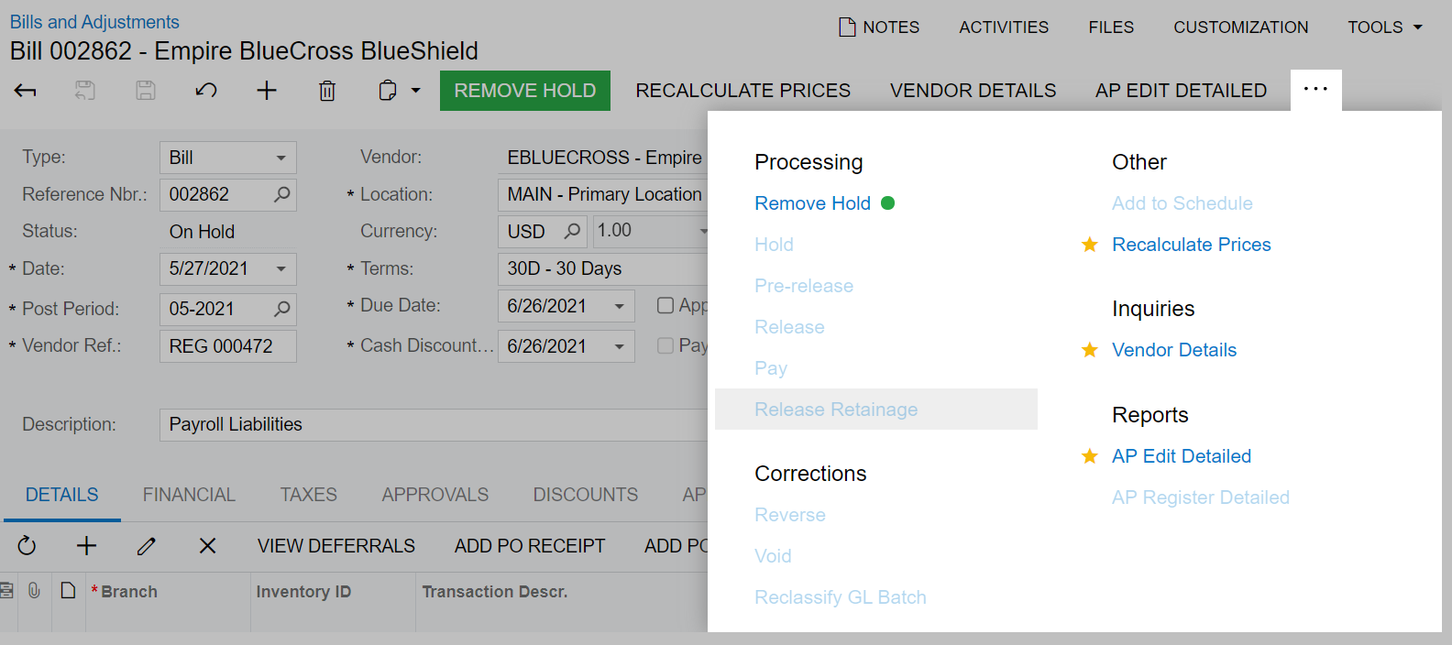1452x645 pixels.
Task: Switch to the Financial tab
Action: pos(189,495)
